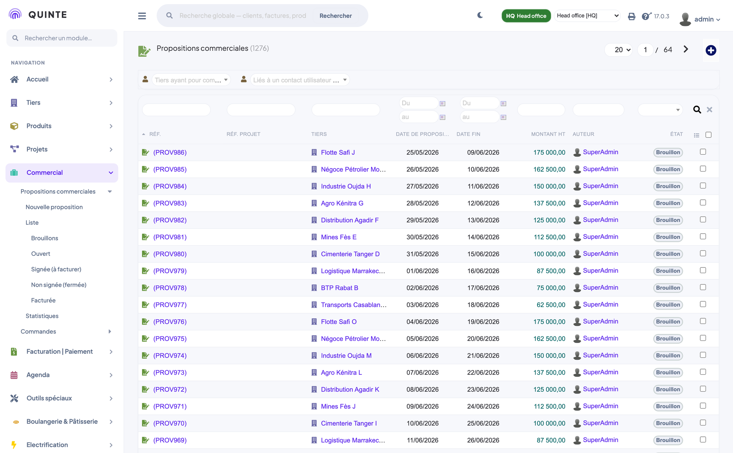Switch to dark mode moon icon
This screenshot has height=453, width=733.
(x=480, y=15)
